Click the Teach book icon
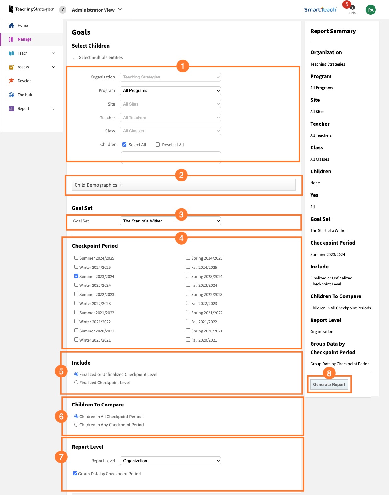The height and width of the screenshot is (495, 389). (11, 53)
